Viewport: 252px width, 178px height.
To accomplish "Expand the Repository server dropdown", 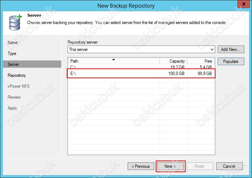I will (212, 50).
